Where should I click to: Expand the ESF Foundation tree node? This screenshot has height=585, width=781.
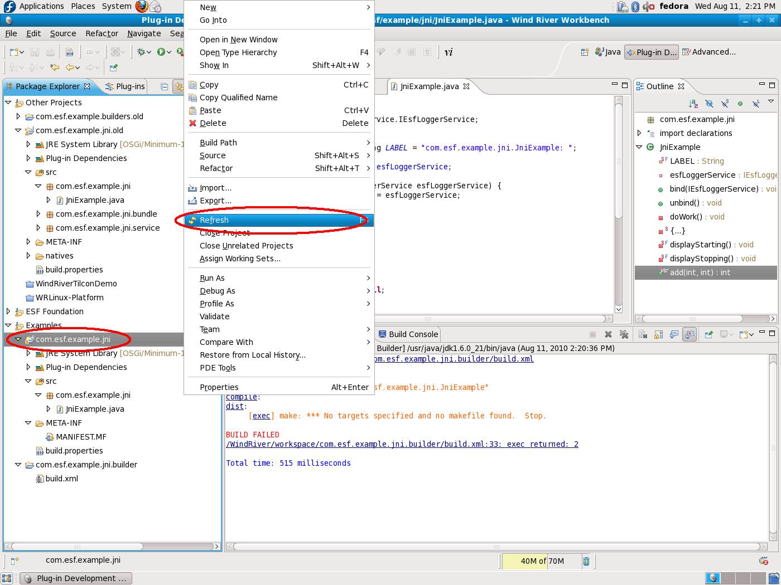pos(8,311)
